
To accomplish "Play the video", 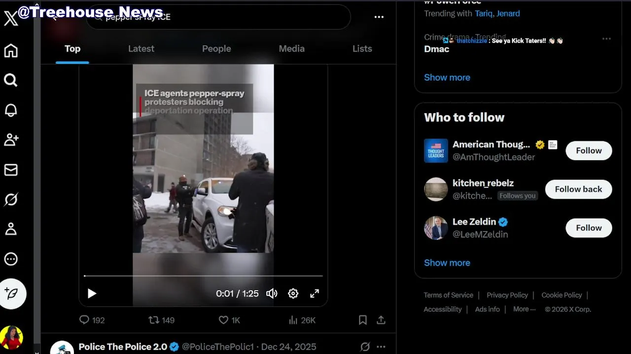I will [92, 294].
